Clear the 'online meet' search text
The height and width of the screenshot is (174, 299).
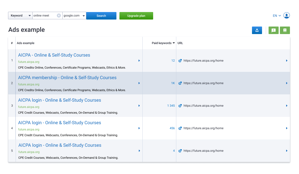[59, 16]
